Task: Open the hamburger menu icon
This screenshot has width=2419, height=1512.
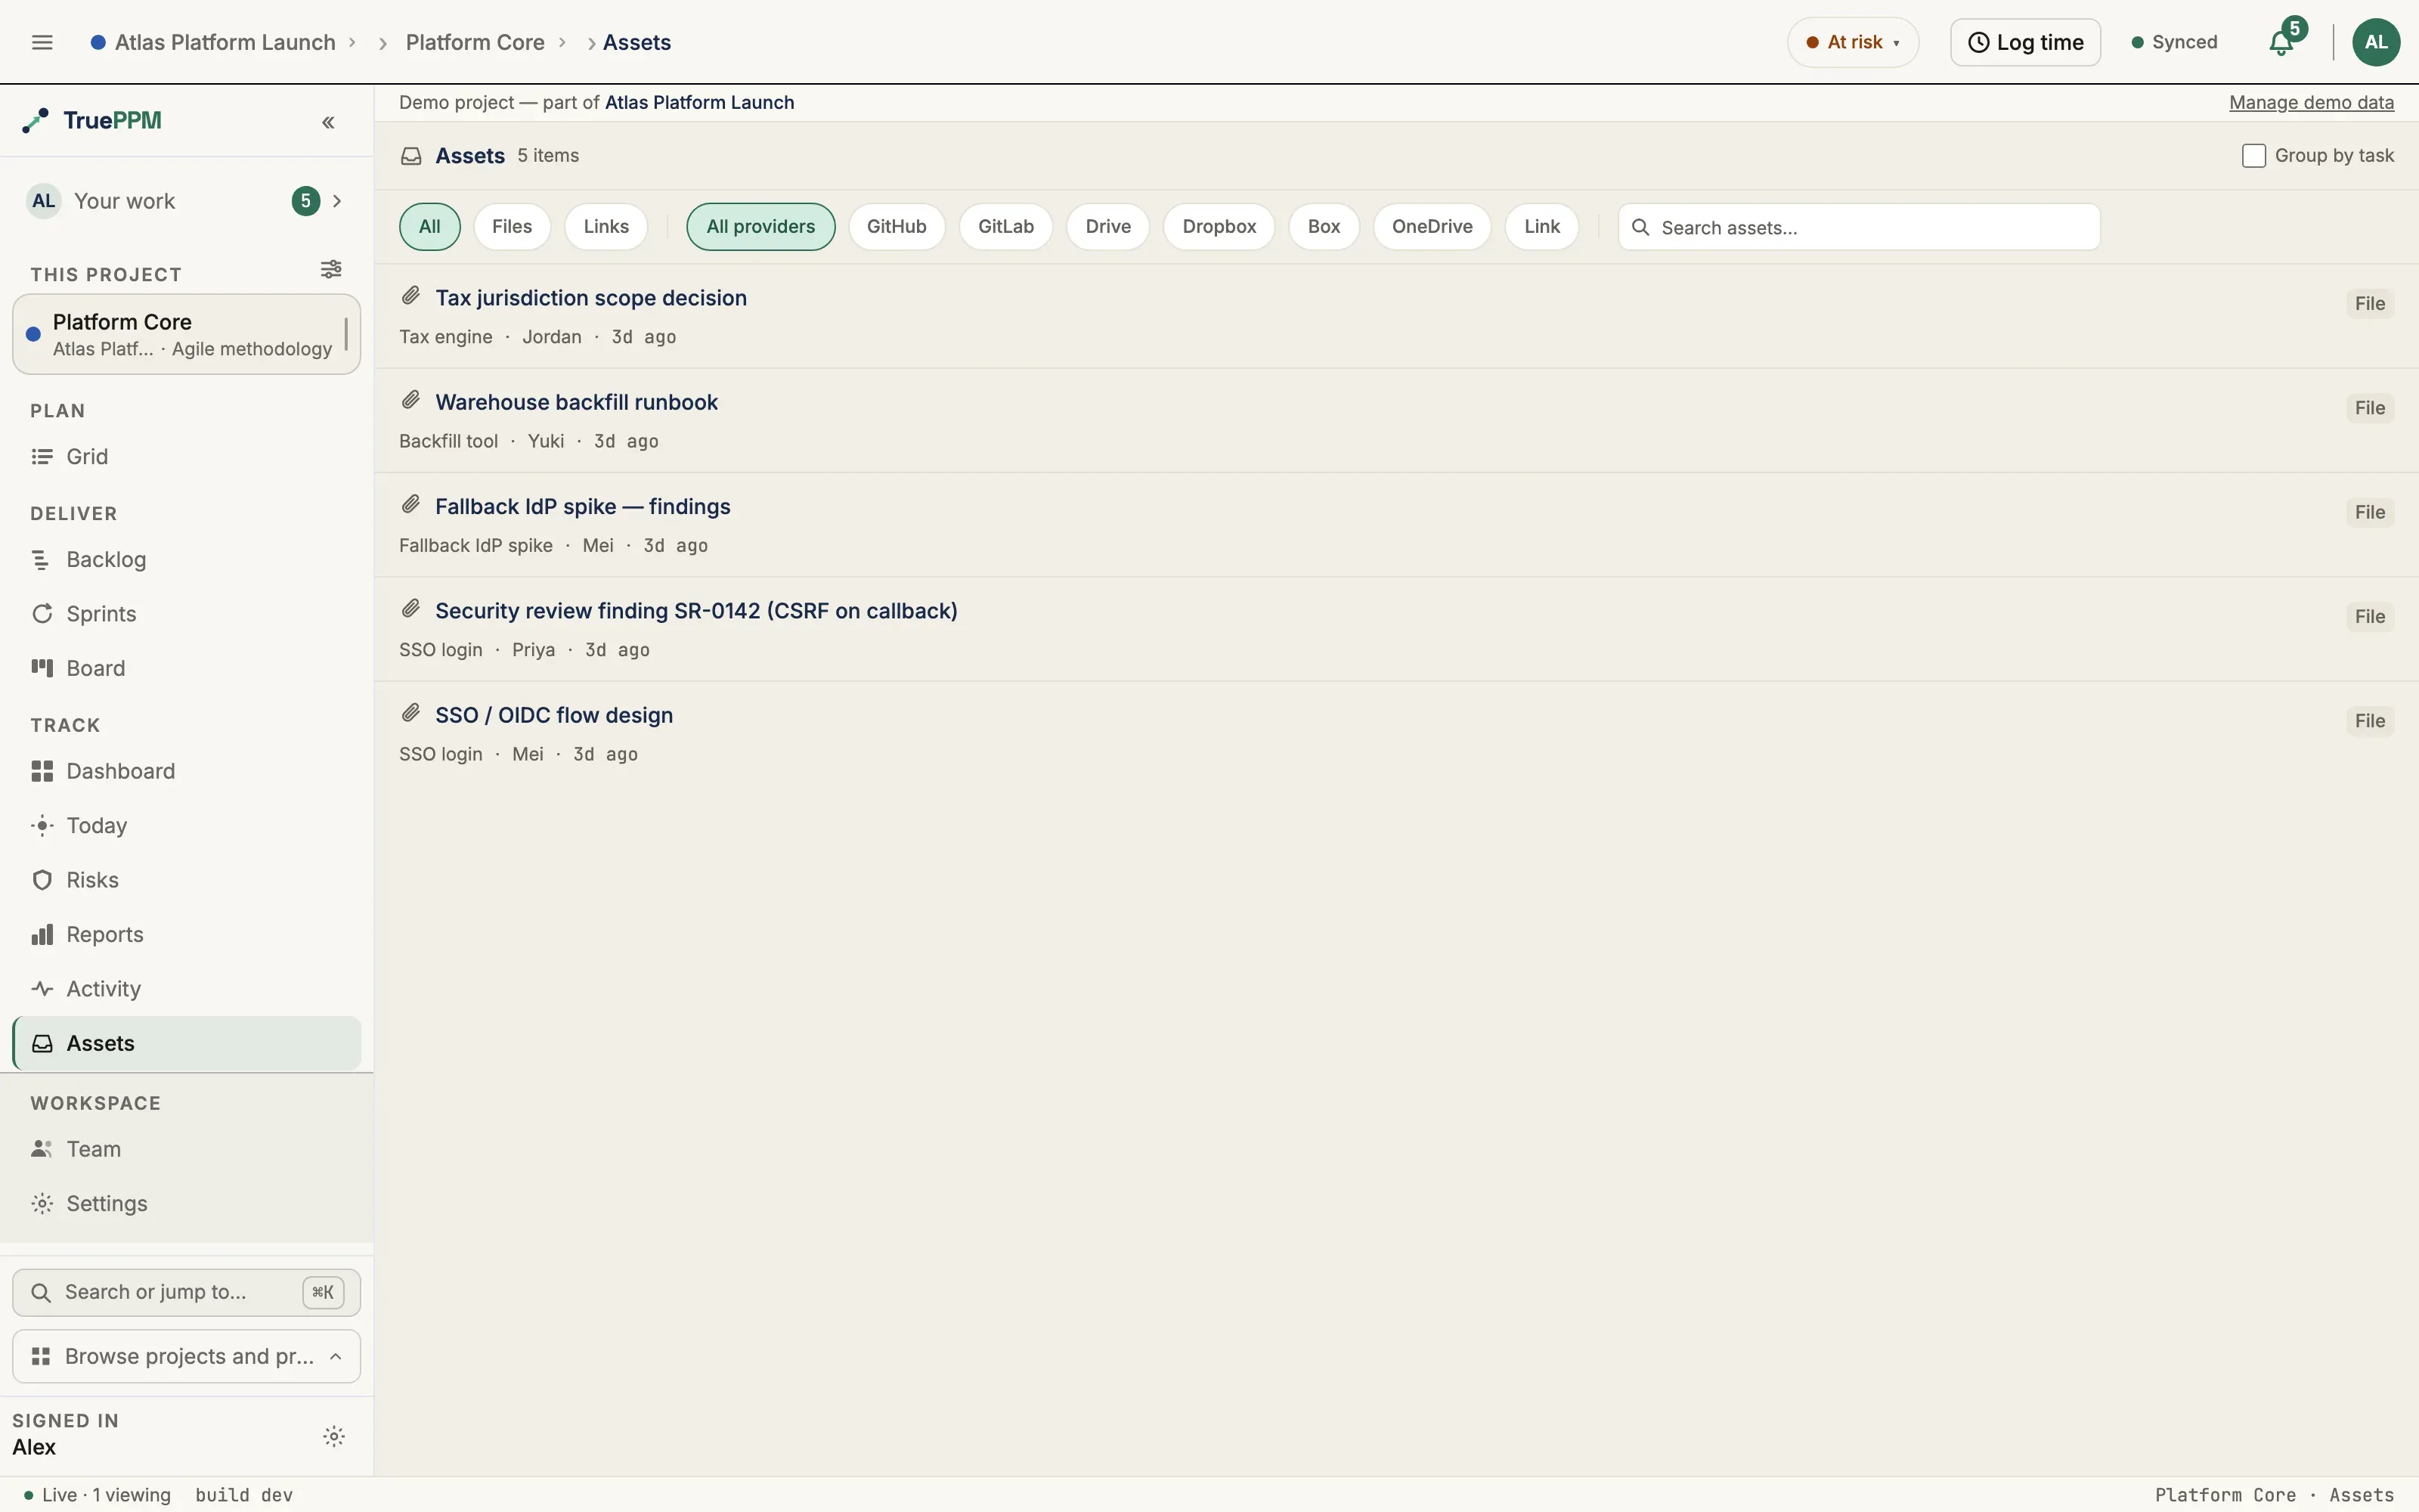Action: pos(42,42)
